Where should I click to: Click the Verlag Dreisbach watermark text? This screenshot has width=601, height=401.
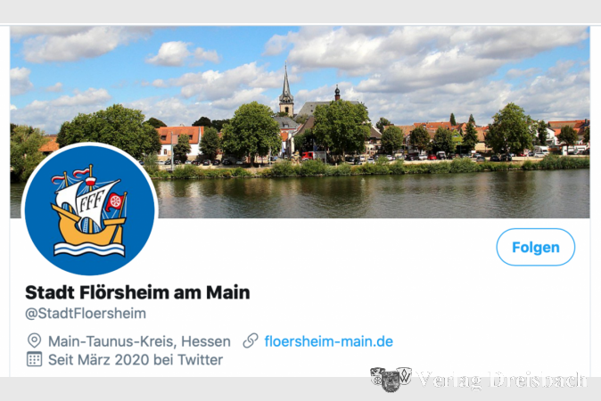click(x=501, y=380)
